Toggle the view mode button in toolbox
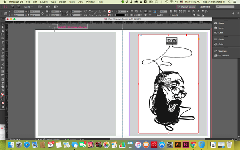 (3, 107)
